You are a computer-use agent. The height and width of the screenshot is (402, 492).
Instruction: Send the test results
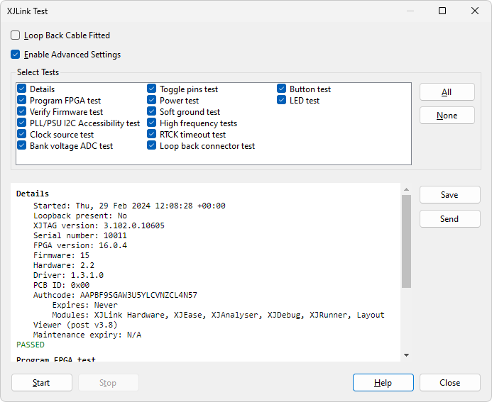point(449,219)
